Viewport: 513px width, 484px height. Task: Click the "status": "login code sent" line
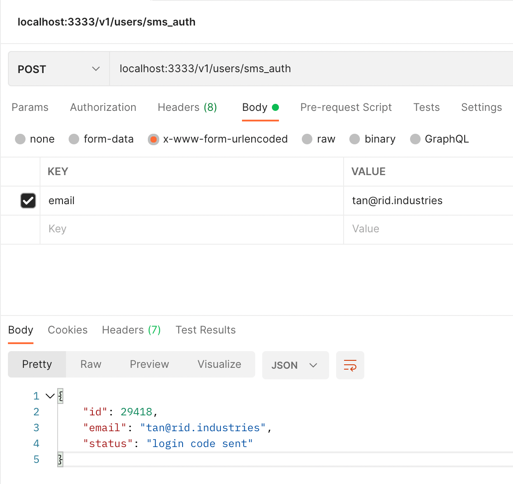pyautogui.click(x=168, y=444)
